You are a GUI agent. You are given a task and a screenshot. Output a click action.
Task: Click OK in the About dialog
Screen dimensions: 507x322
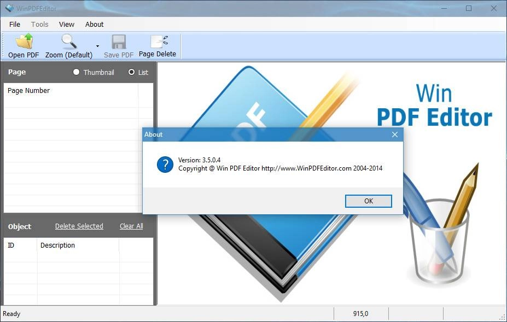(x=368, y=201)
